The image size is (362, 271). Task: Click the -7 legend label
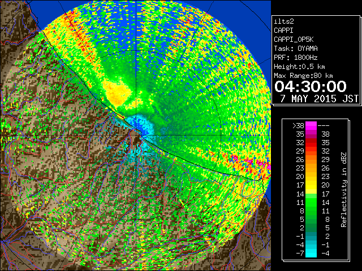click(300, 253)
